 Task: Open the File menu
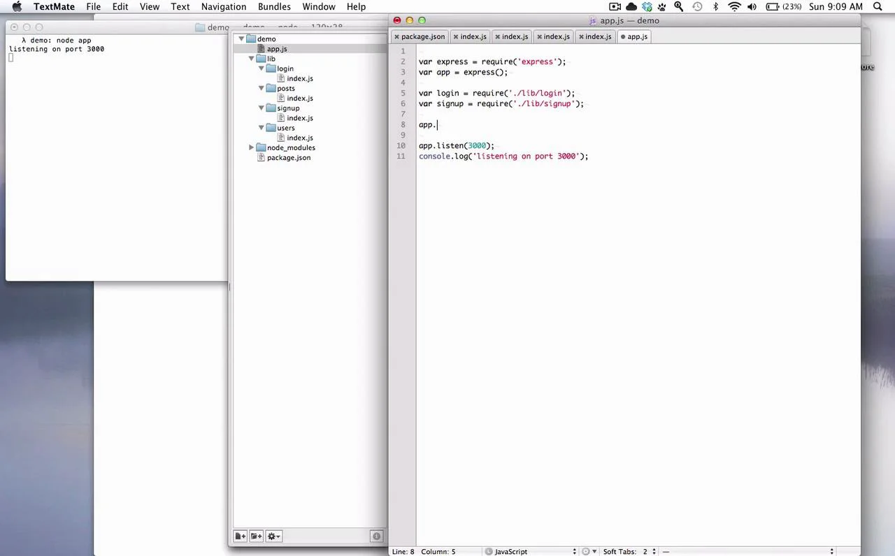coord(93,6)
